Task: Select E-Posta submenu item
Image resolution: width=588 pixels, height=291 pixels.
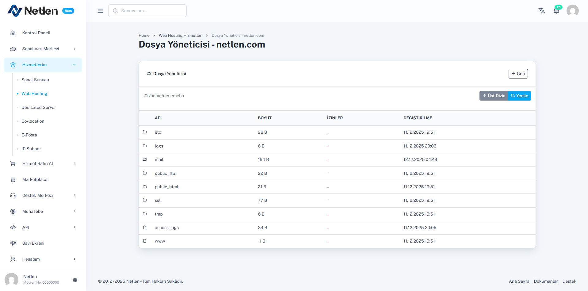Action: (x=29, y=135)
